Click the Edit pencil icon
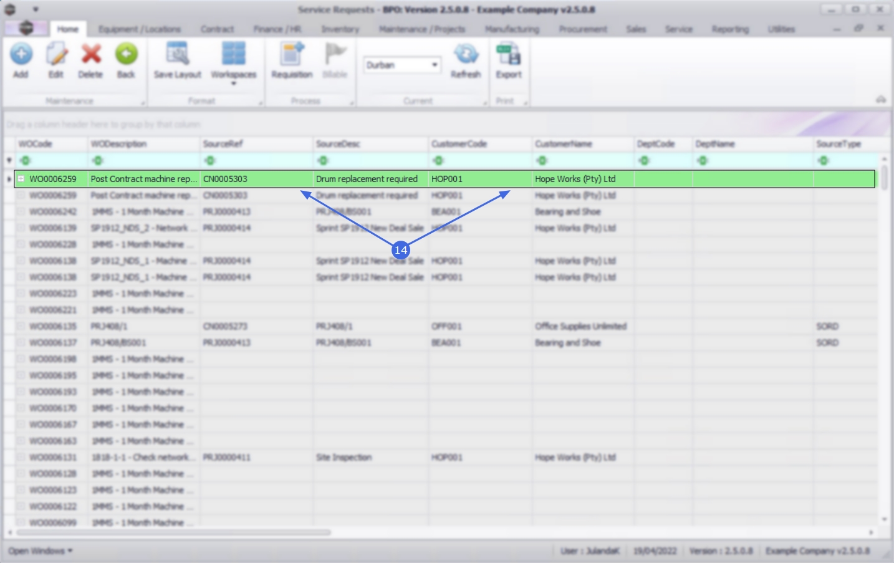This screenshot has height=563, width=894. [56, 54]
